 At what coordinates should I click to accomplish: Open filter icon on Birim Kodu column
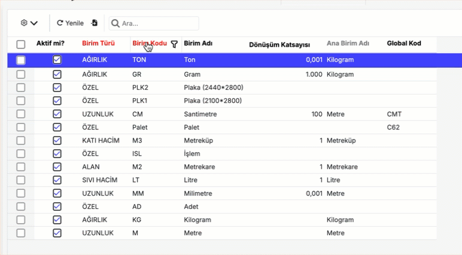[174, 44]
